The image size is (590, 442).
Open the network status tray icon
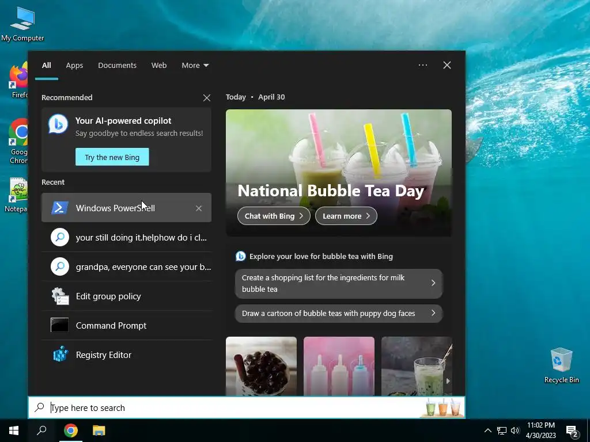502,430
